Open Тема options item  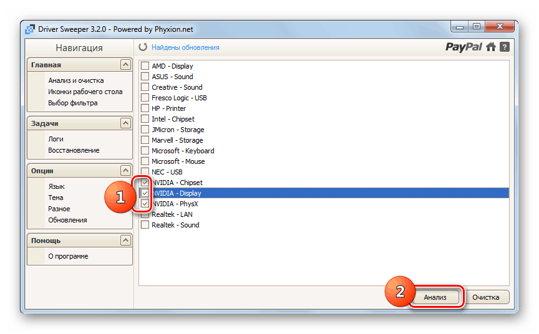[56, 198]
